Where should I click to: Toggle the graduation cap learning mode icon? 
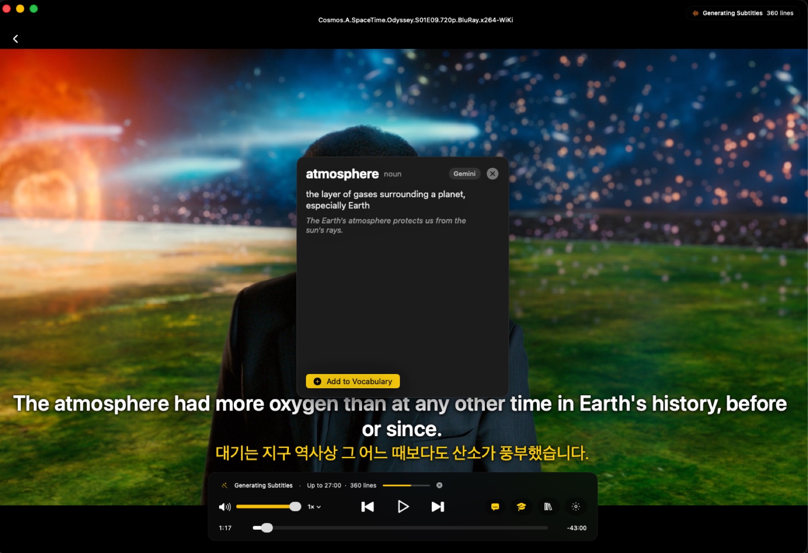tap(521, 506)
